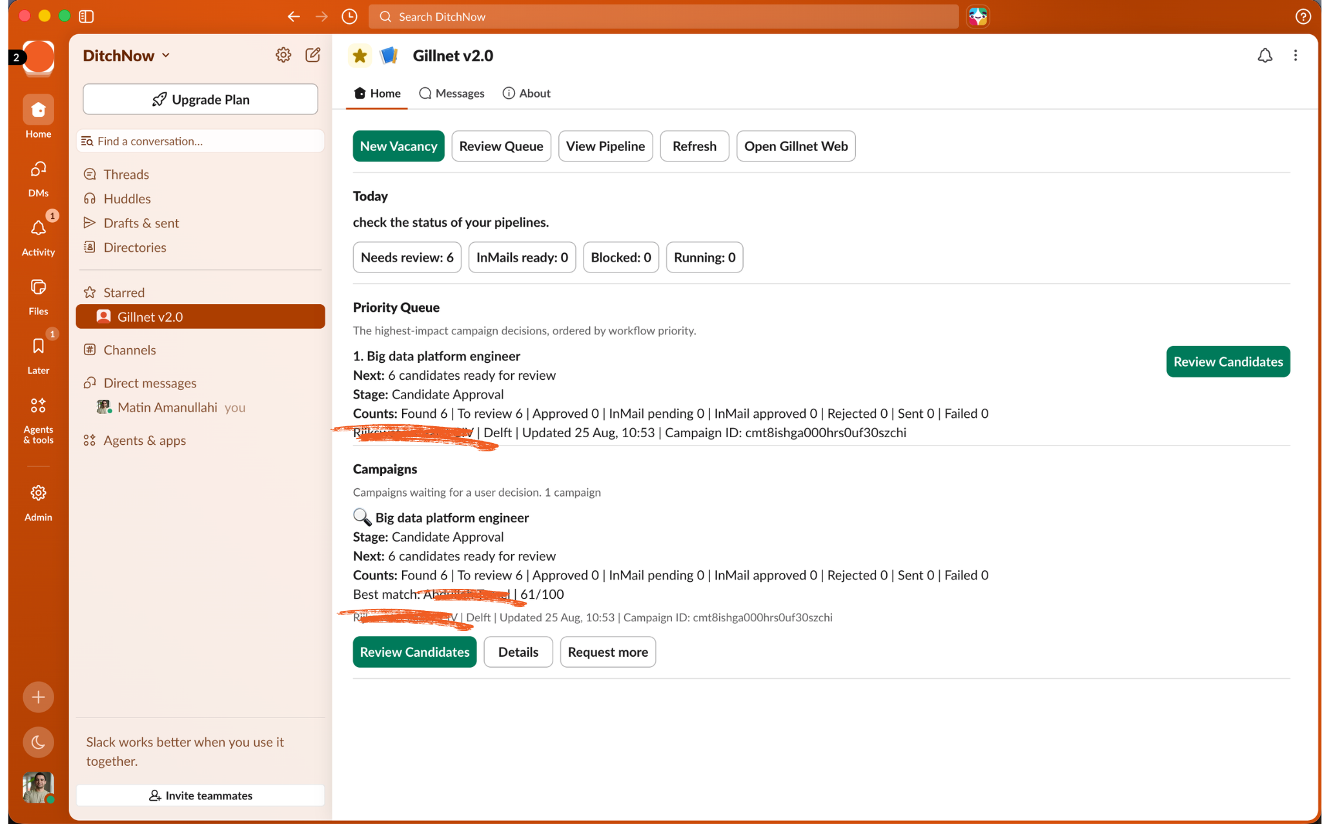Click the View Pipeline button

tap(605, 146)
